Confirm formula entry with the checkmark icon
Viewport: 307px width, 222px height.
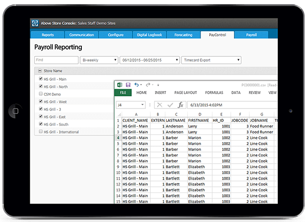170,105
